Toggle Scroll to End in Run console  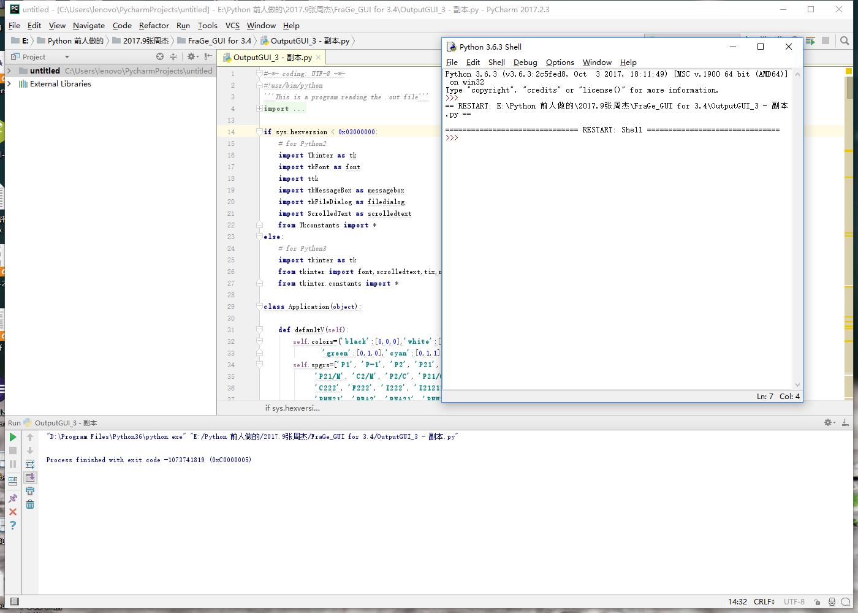(30, 478)
